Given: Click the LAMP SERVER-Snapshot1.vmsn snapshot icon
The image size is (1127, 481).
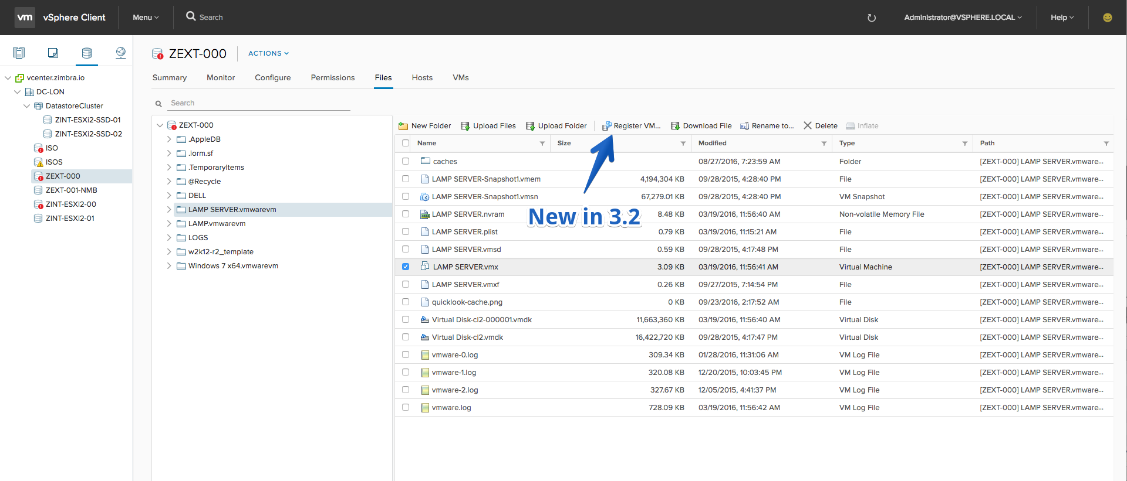Looking at the screenshot, I should coord(425,197).
